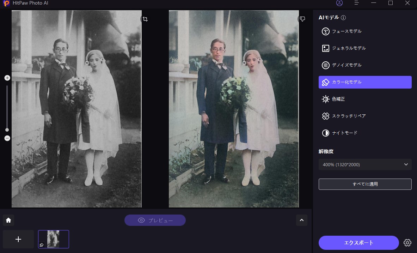Screen dimensions: 417x253
Task: Click the info icon beside AIモデル
Action: (x=343, y=18)
